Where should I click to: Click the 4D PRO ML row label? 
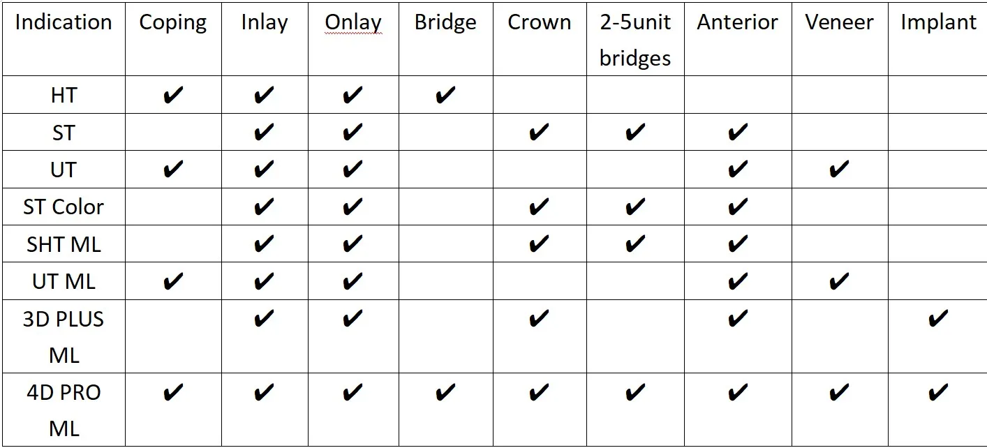point(64,410)
